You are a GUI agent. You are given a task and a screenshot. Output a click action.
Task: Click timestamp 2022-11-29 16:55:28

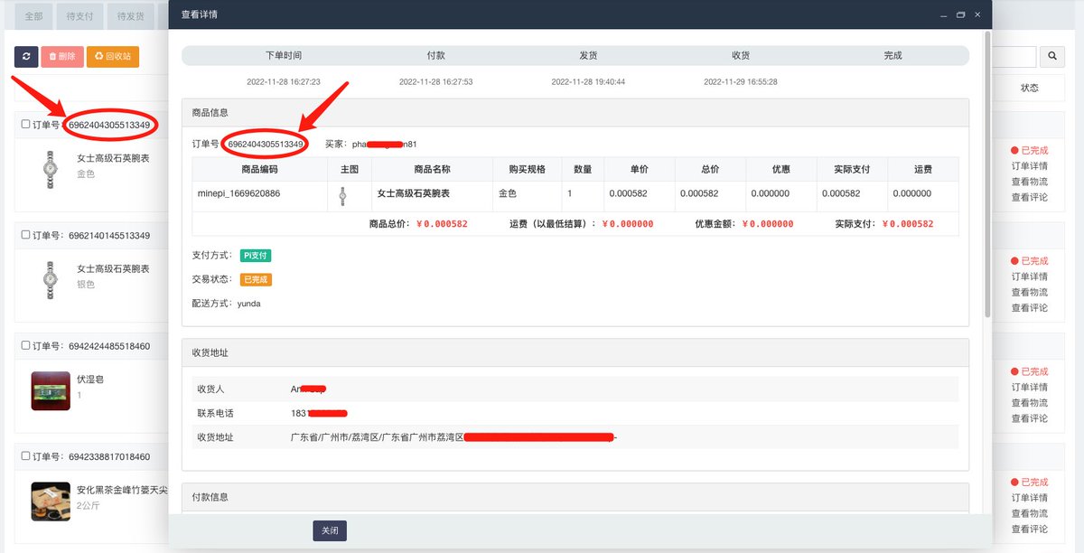(741, 81)
